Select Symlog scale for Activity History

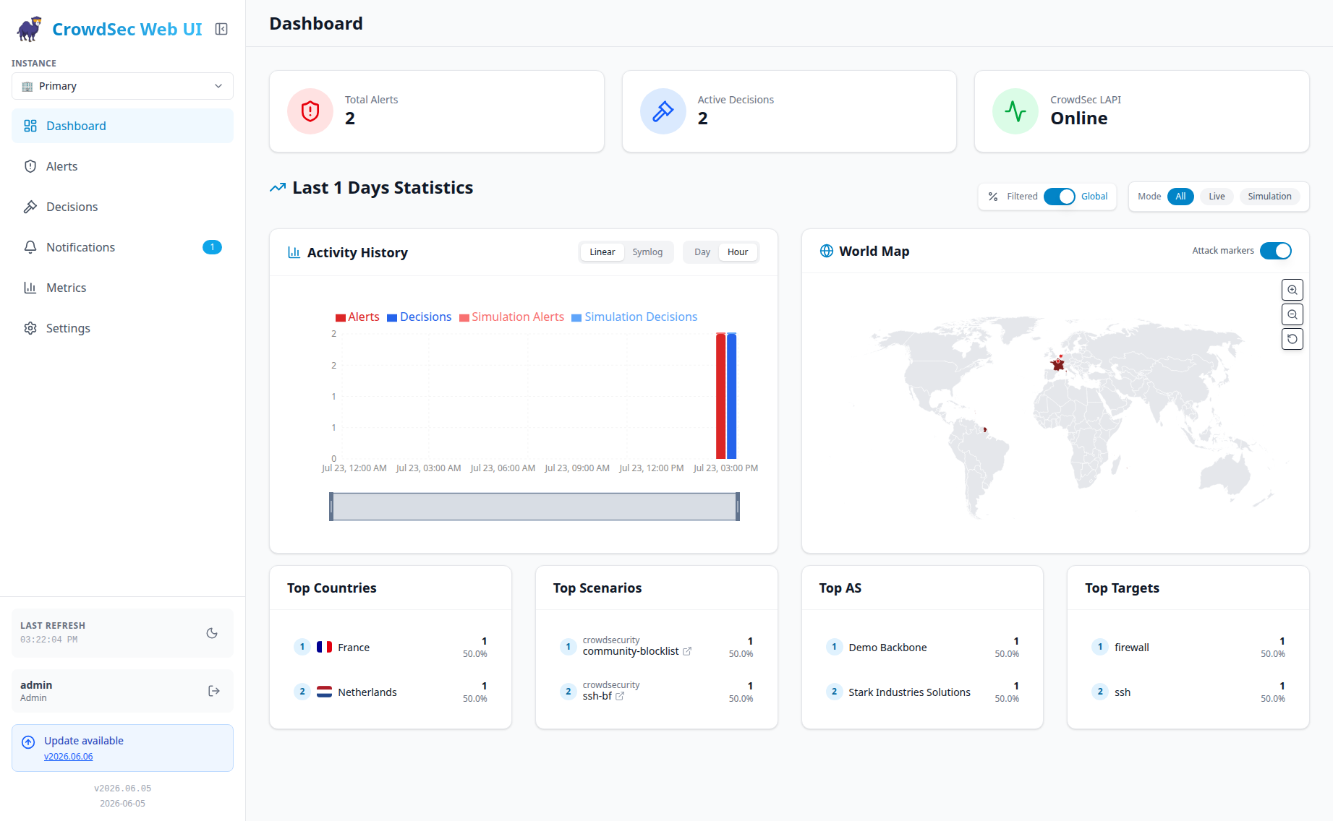[647, 252]
